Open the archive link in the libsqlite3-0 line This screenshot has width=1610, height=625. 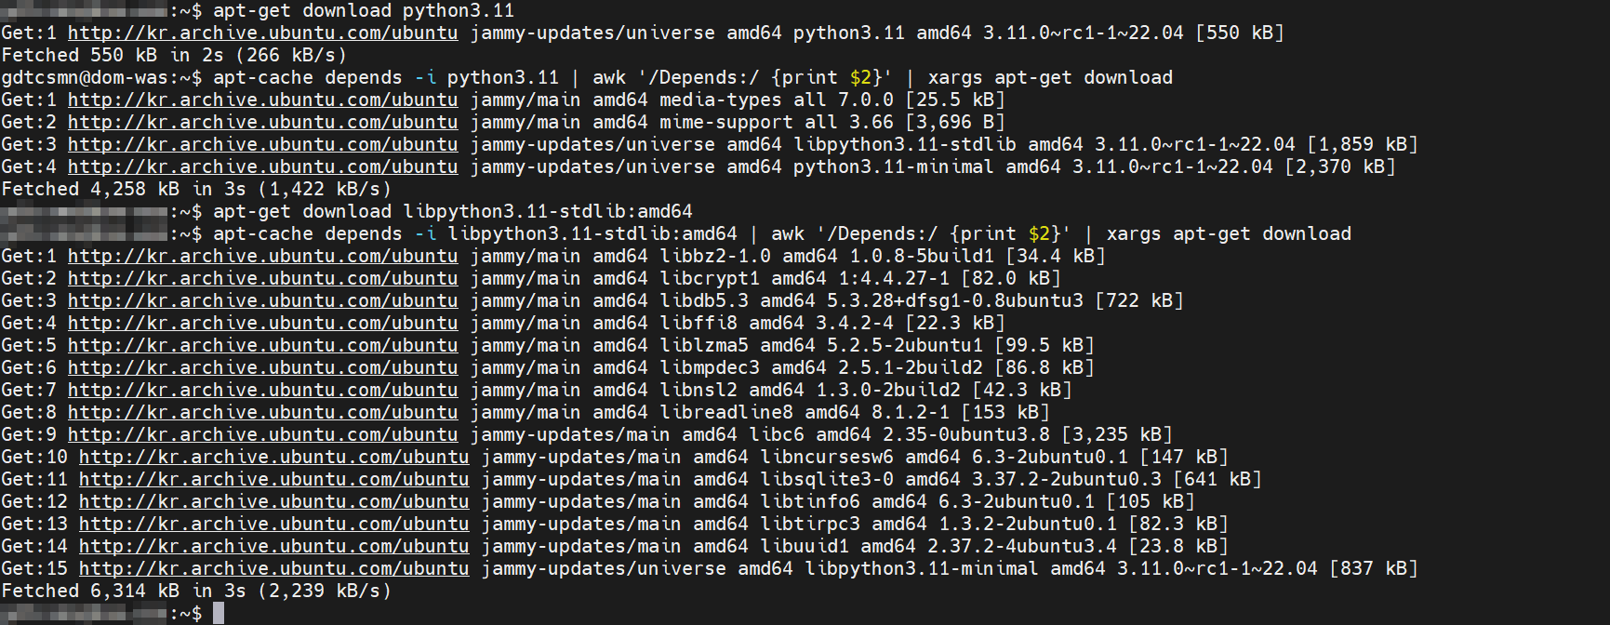point(274,479)
